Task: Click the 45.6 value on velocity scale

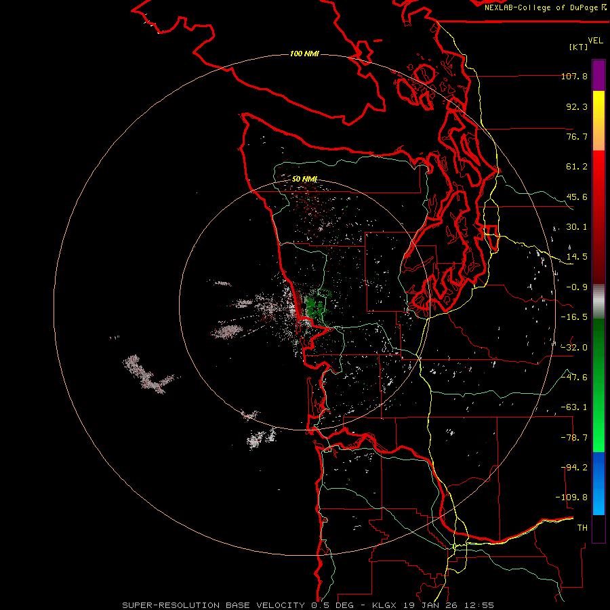Action: [x=577, y=197]
